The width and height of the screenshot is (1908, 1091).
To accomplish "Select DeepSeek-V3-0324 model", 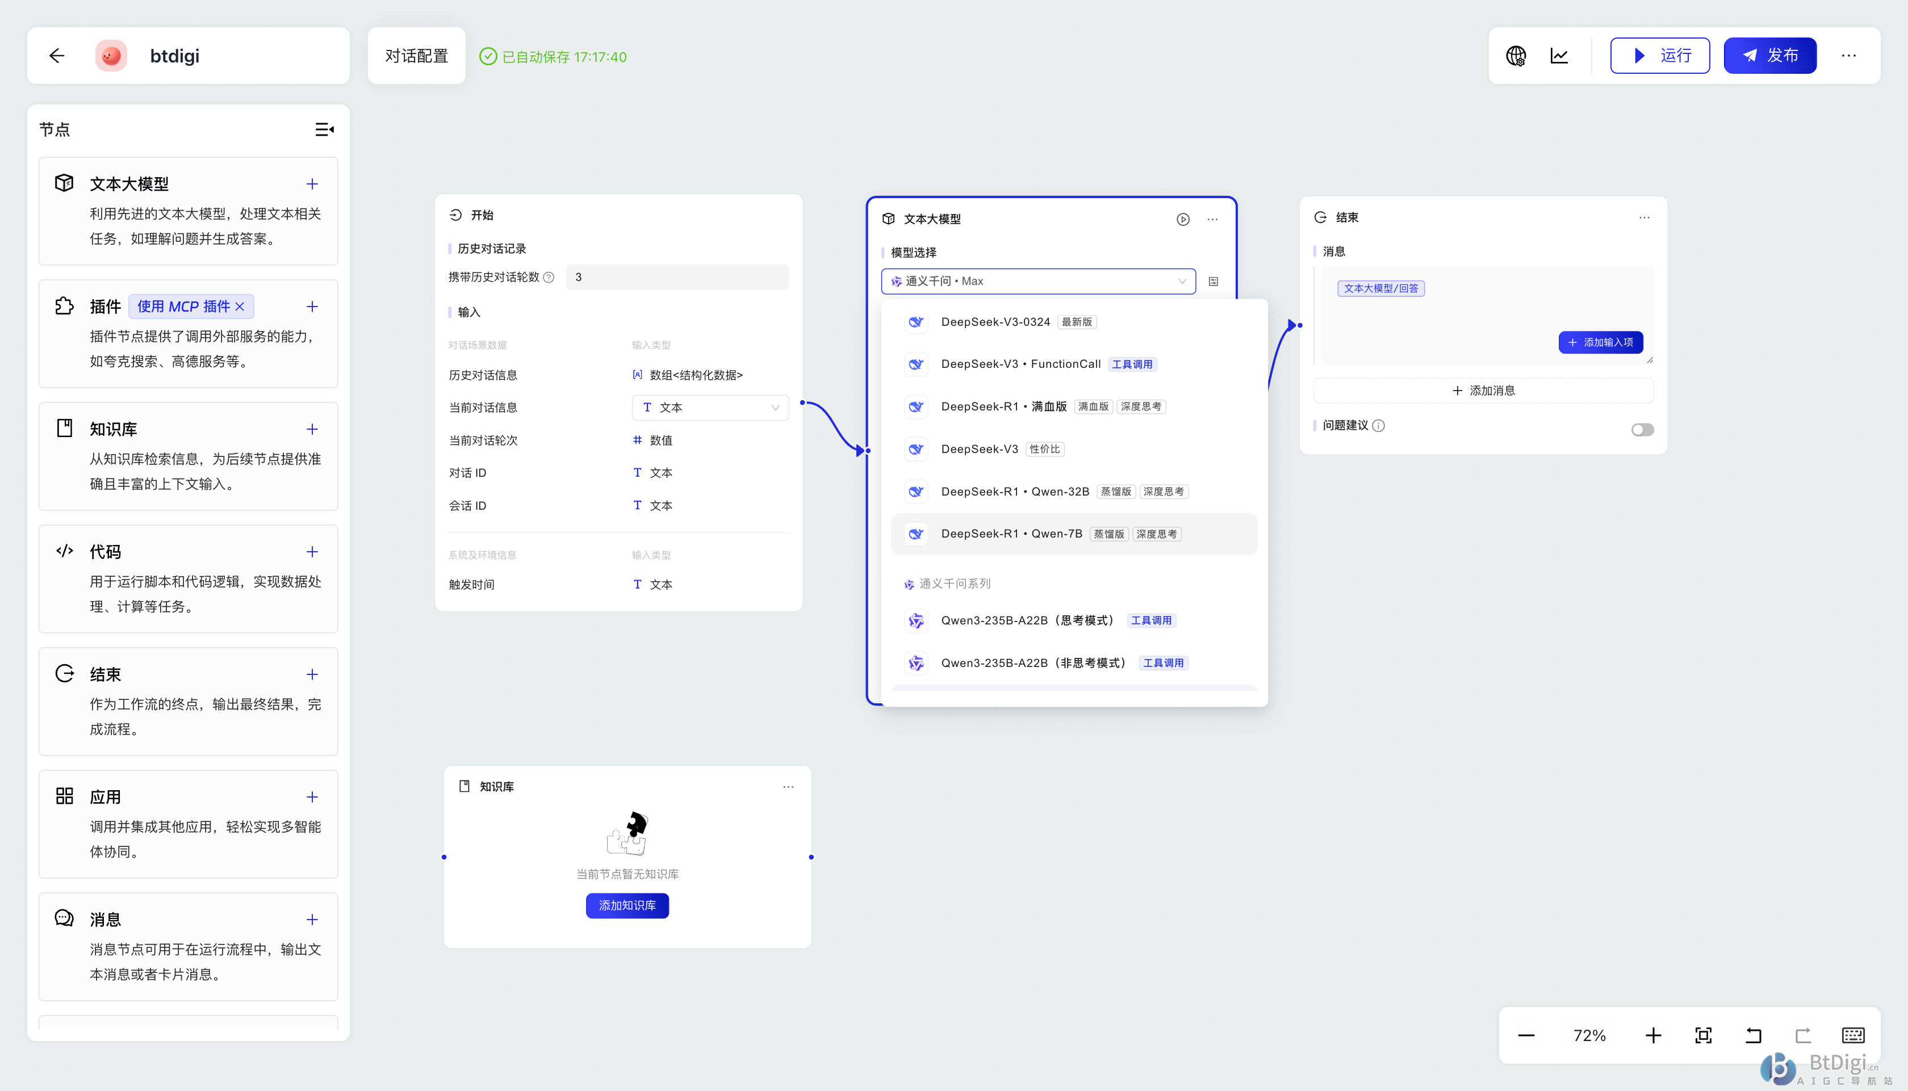I will click(1073, 322).
